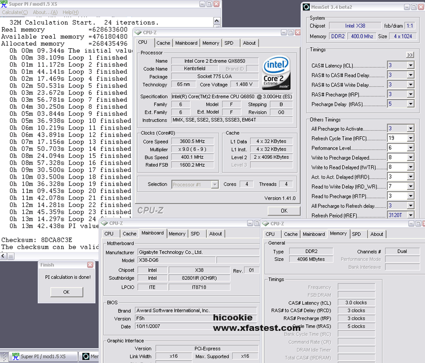
Task: Select CPU tab in Mainboard CPU-Z window
Action: (109, 234)
